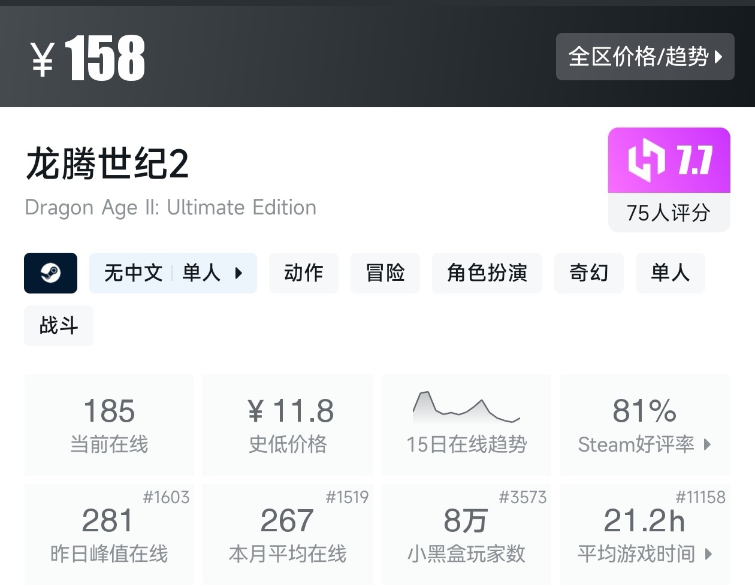Tap the 本月平均在线 267 card
755x587 pixels.
click(288, 534)
